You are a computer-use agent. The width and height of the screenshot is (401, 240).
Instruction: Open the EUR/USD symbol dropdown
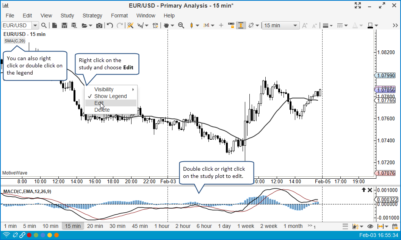click(x=35, y=25)
